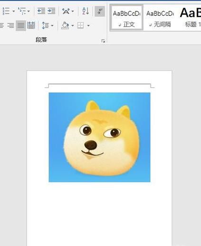Expand line spacing dropdown arrow
The height and width of the screenshot is (246, 201).
52,26
